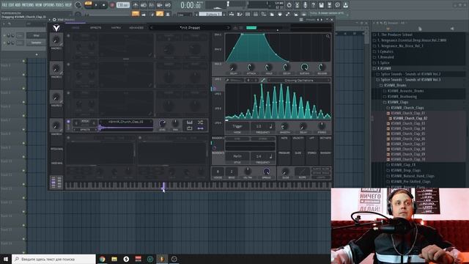This screenshot has height=264, width=469.
Task: Toggle sampler random phase icon
Action: [x=200, y=122]
